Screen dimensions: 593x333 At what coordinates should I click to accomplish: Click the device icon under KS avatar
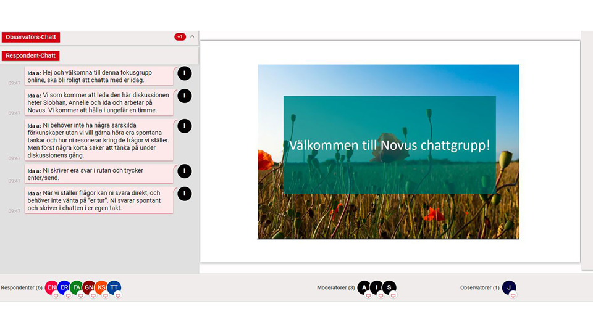click(x=106, y=295)
